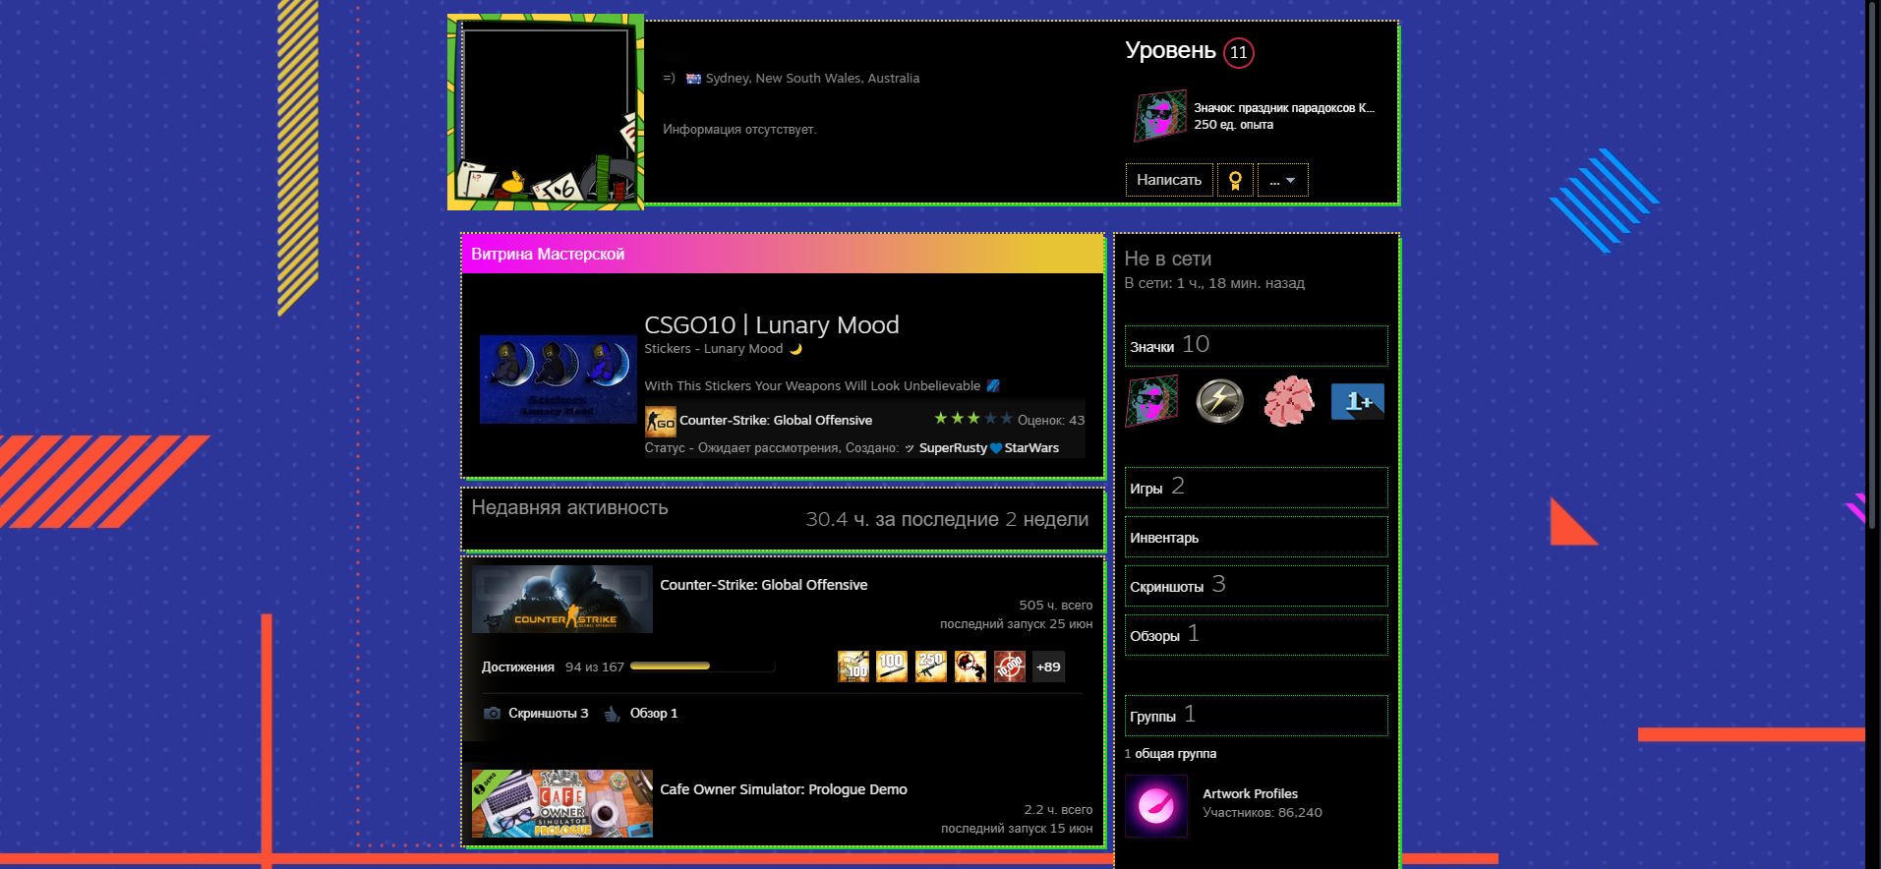This screenshot has height=869, width=1881.
Task: Click the 1 общая группа text
Action: [1170, 754]
